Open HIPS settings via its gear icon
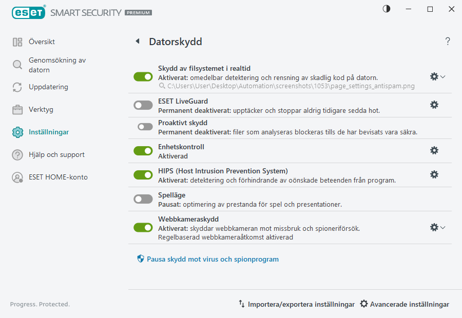462x318 pixels. (434, 174)
